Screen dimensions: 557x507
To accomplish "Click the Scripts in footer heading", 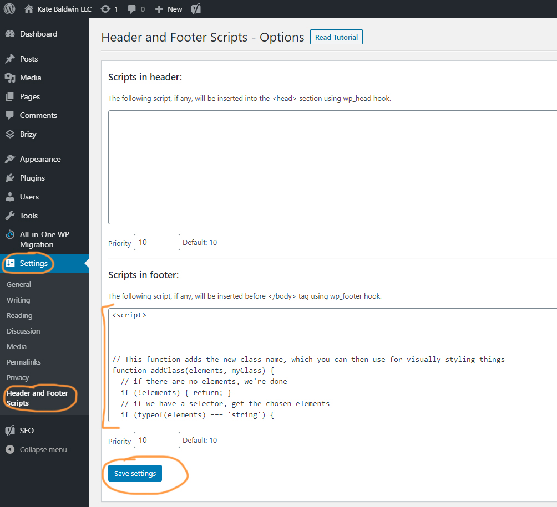I will point(144,275).
